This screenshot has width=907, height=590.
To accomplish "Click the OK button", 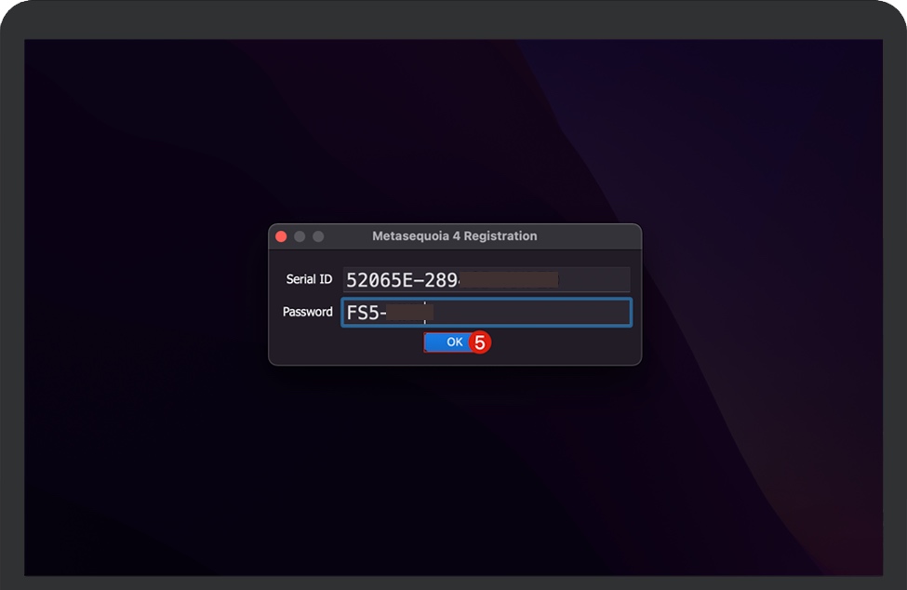I will 454,342.
